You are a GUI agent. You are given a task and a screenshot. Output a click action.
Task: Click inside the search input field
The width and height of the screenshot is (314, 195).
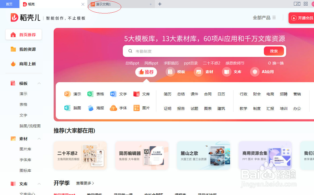click(x=188, y=51)
